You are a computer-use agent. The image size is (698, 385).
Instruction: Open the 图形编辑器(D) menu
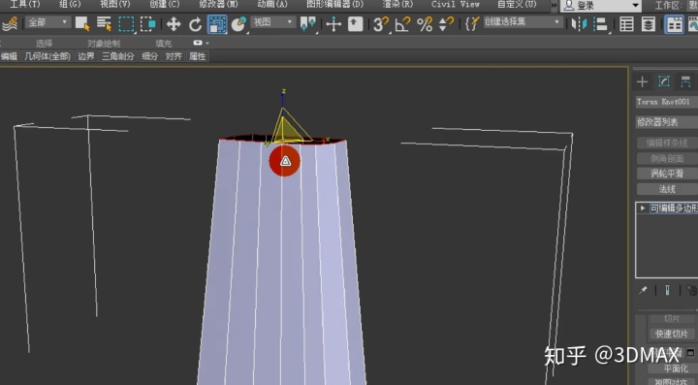[x=335, y=5]
